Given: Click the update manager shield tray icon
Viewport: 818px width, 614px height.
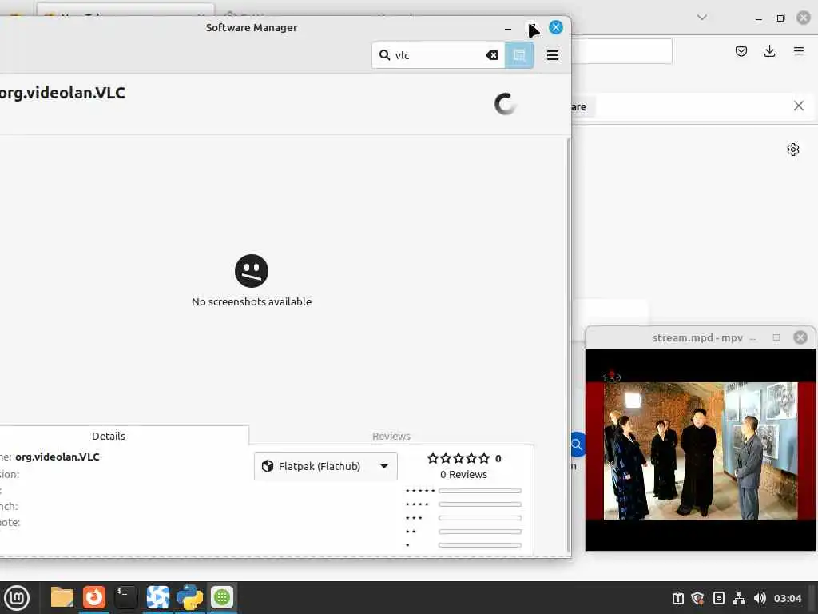Looking at the screenshot, I should [697, 598].
